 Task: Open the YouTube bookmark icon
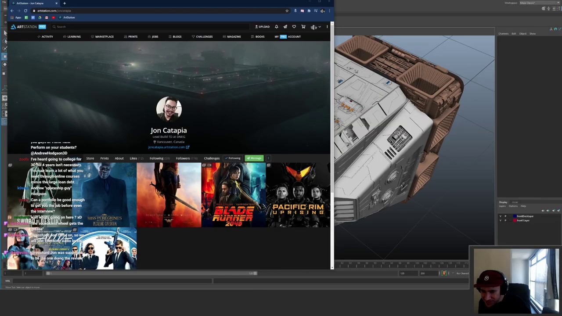(53, 18)
